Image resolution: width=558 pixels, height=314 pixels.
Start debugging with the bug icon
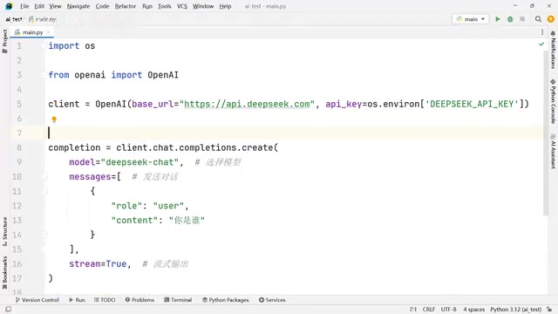click(x=510, y=19)
